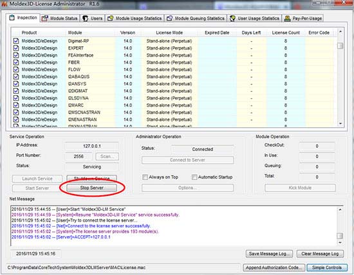The width and height of the screenshot is (354, 275).
Task: Click the Save Message Log button
Action: coord(269,254)
